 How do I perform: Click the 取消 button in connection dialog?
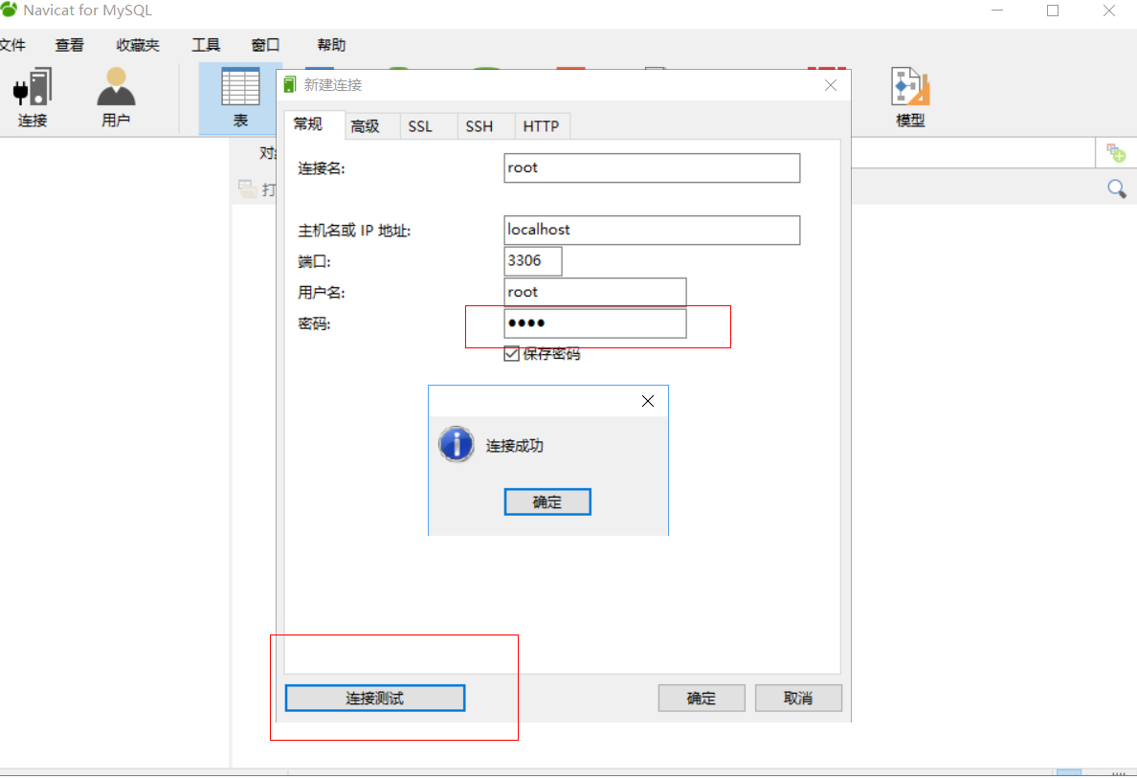tap(798, 699)
